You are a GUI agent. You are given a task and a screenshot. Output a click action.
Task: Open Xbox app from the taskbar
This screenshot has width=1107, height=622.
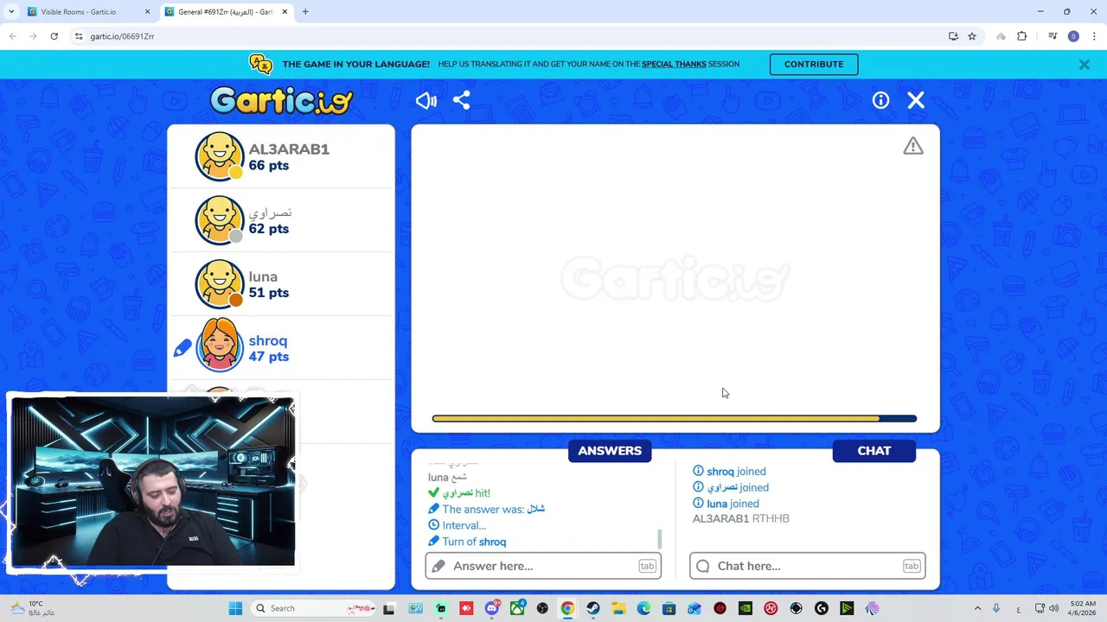coord(517,608)
